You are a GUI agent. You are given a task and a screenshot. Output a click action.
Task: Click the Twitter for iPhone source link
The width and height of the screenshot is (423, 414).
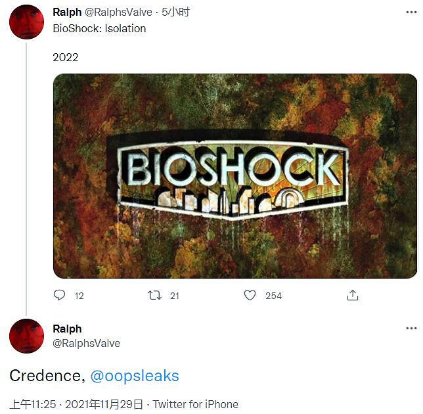[x=196, y=404]
